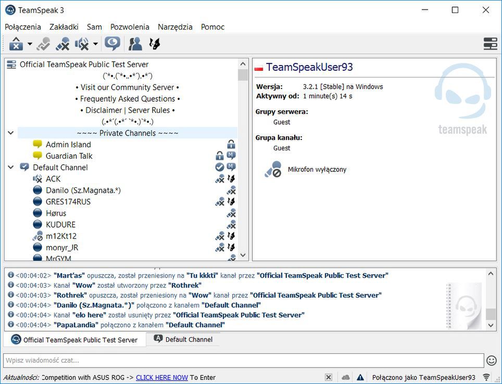
Task: Open the Narzędzia menu
Action: (175, 27)
